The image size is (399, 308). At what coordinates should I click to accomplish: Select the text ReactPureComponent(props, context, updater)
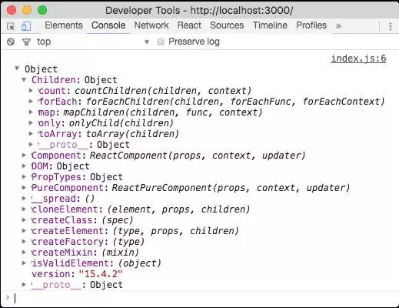coord(231,188)
